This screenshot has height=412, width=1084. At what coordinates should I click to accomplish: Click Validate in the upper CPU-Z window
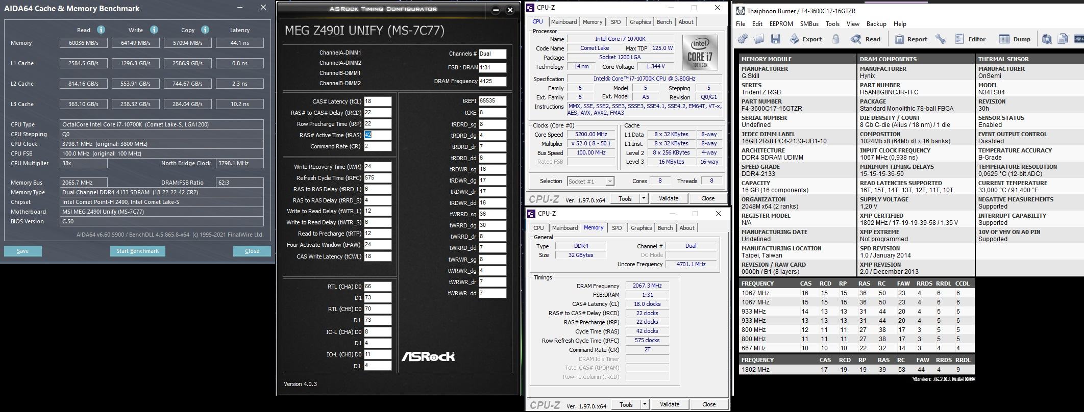tap(669, 198)
